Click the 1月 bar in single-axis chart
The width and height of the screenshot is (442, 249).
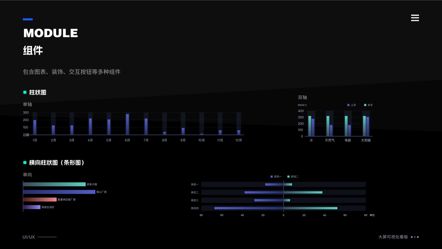coord(35,127)
